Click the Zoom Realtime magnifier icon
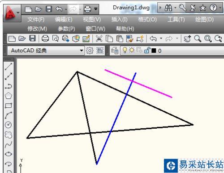Viewport: 224px width, 173px height. [198, 38]
